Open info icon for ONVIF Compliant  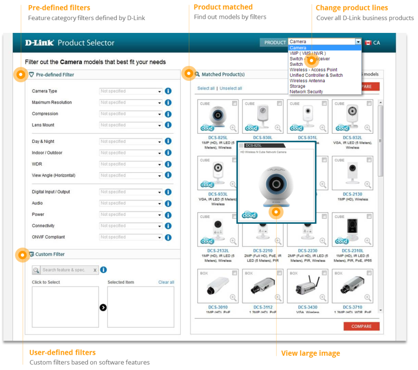(168, 237)
